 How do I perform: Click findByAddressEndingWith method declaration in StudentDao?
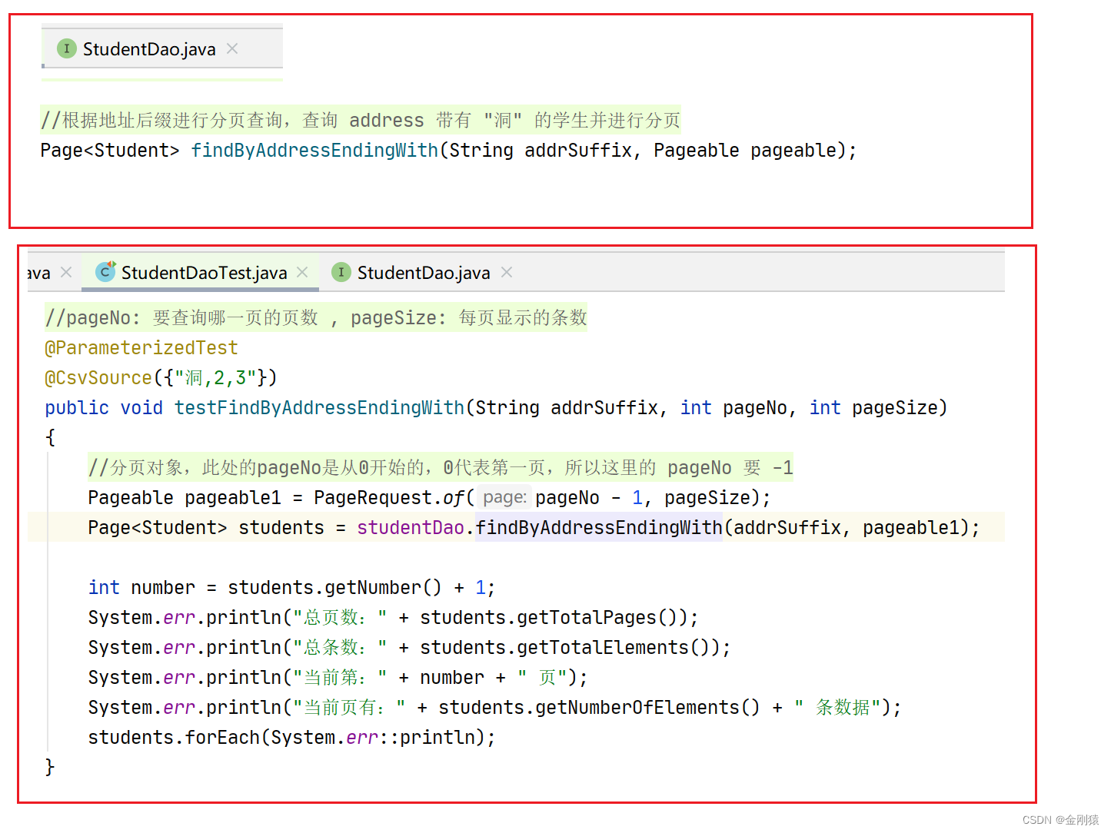(x=314, y=151)
